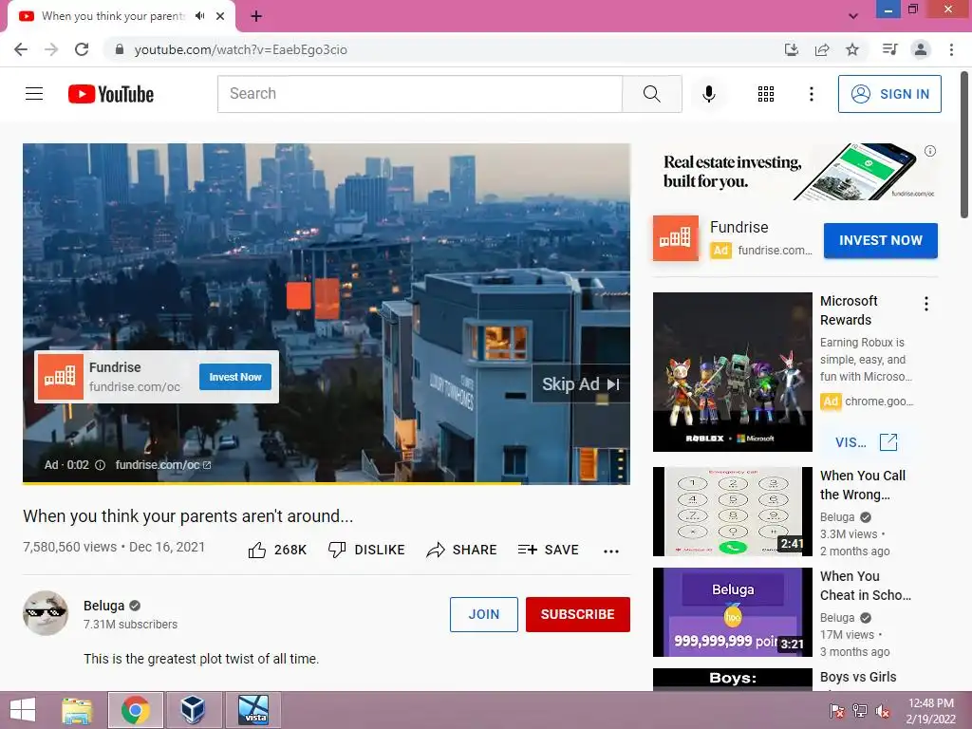Screen dimensions: 972x729
Task: Open the Fundrise logo in sidebar ad
Action: click(676, 238)
